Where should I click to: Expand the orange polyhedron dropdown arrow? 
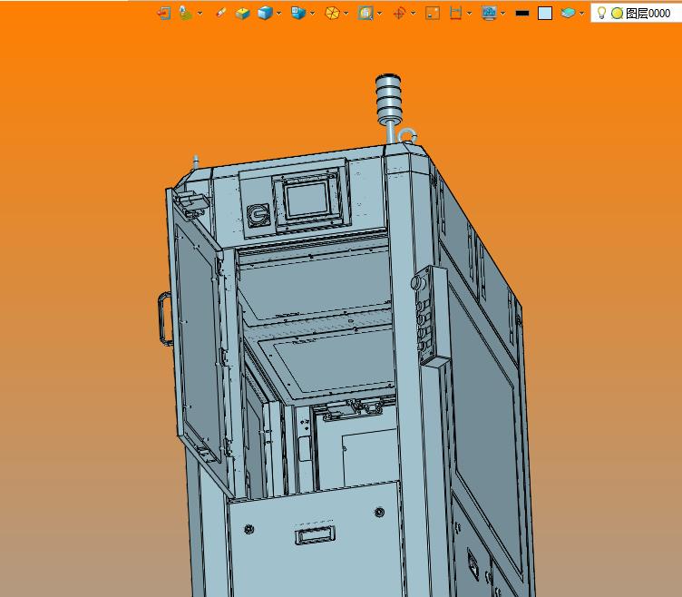pos(346,14)
